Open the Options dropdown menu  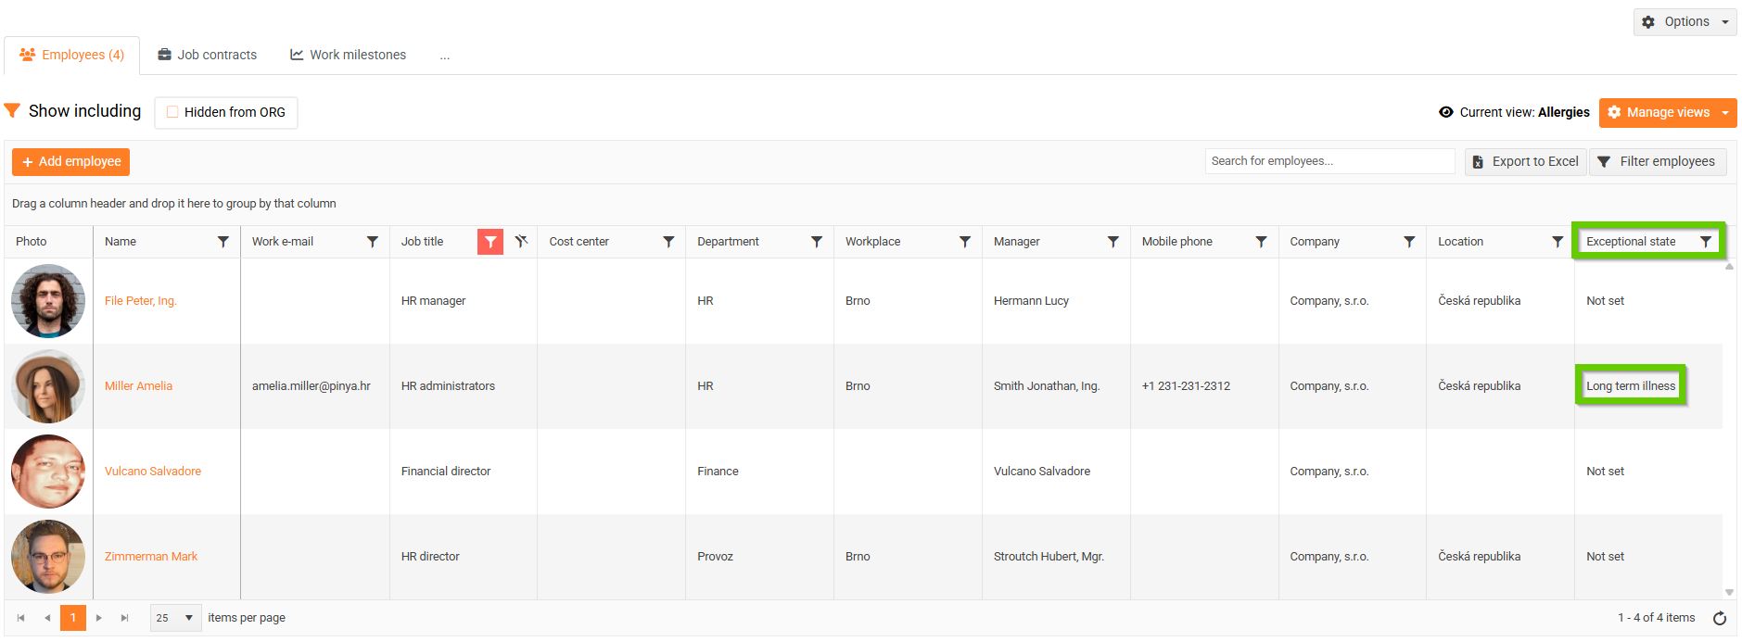coord(1685,22)
